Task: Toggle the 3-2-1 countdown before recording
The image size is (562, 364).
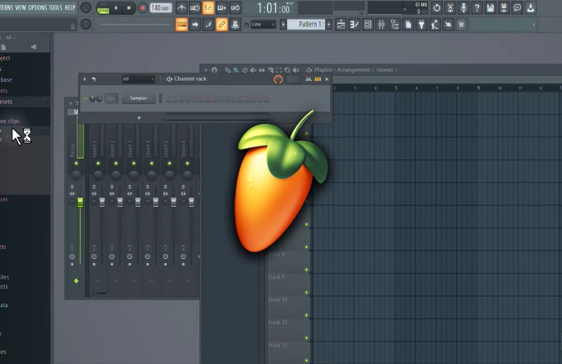Action: coord(208,7)
